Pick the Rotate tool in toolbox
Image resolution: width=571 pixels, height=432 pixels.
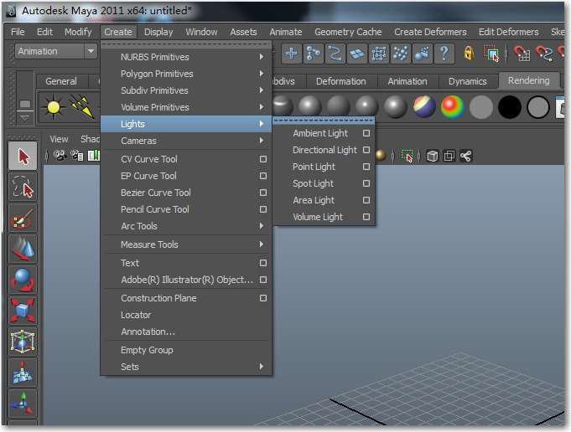tap(23, 280)
